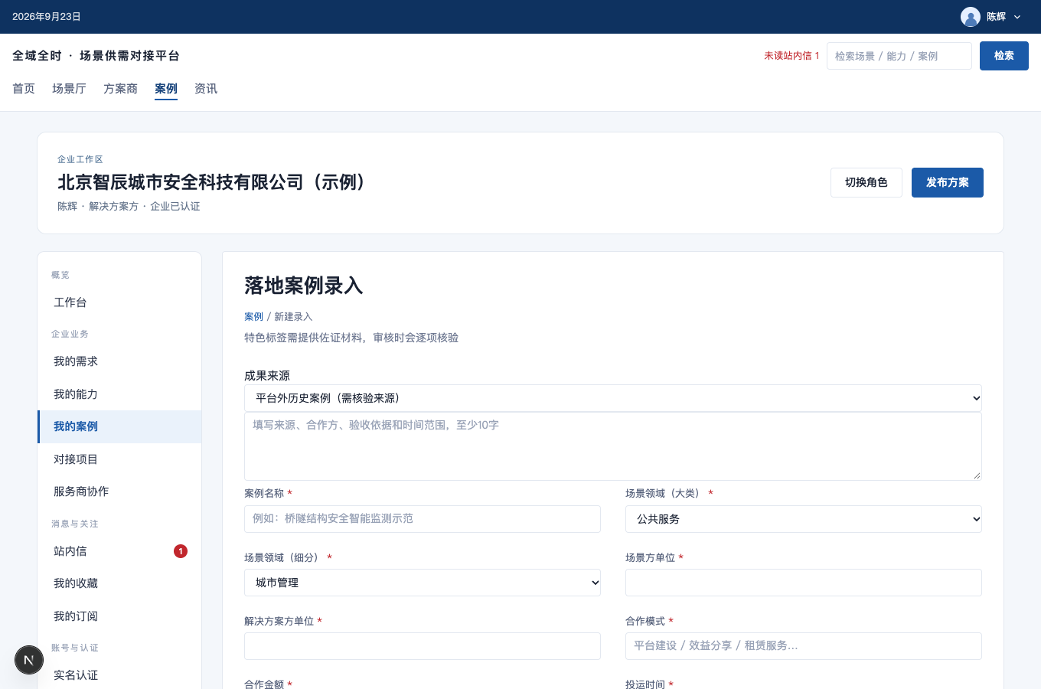Open 工作台 in the sidebar
1041x689 pixels.
click(119, 302)
